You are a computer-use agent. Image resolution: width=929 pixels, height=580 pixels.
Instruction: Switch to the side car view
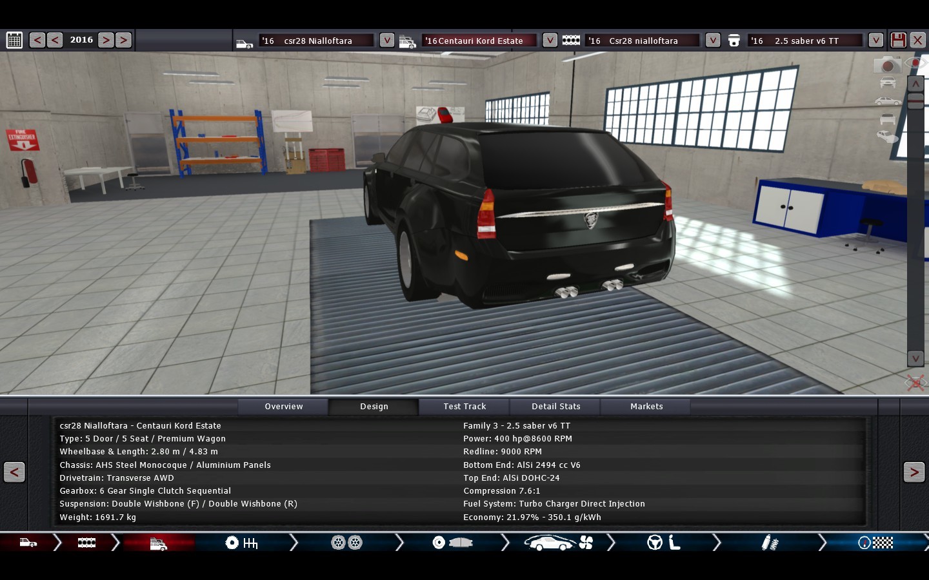(888, 101)
